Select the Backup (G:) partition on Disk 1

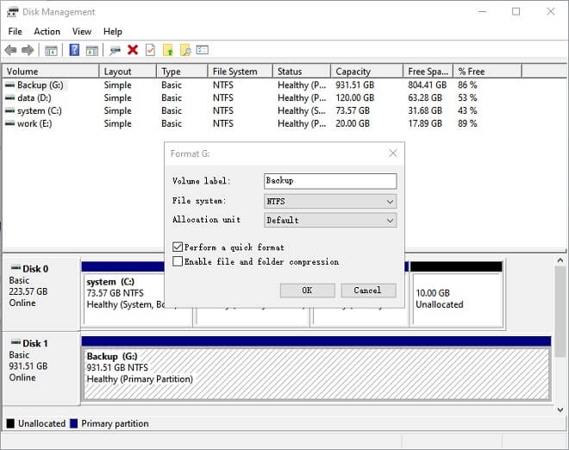click(316, 368)
